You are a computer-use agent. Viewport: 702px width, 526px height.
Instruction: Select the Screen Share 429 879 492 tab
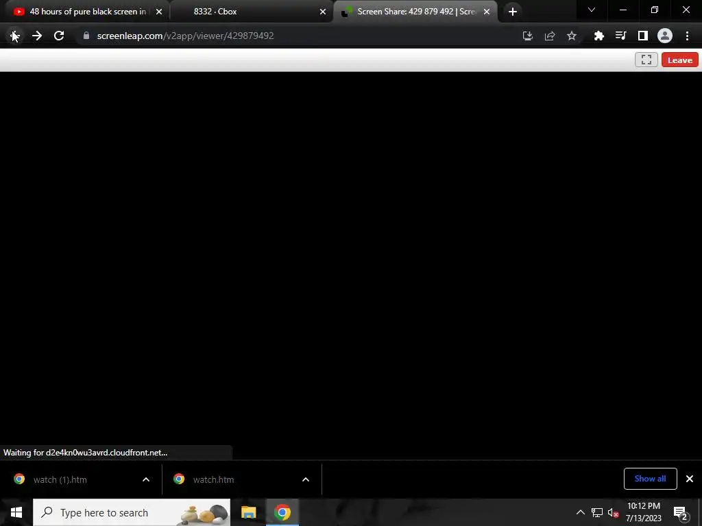coord(415,12)
